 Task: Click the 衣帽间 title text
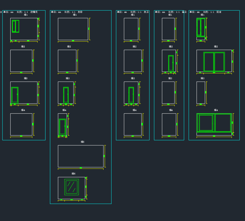coord(34,12)
